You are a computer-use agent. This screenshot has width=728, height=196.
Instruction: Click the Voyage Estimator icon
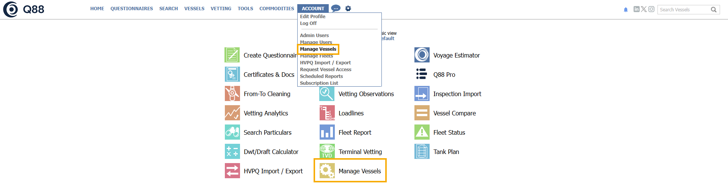[422, 55]
